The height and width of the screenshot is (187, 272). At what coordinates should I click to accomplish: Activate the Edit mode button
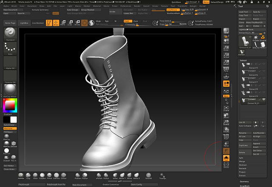click(x=48, y=23)
